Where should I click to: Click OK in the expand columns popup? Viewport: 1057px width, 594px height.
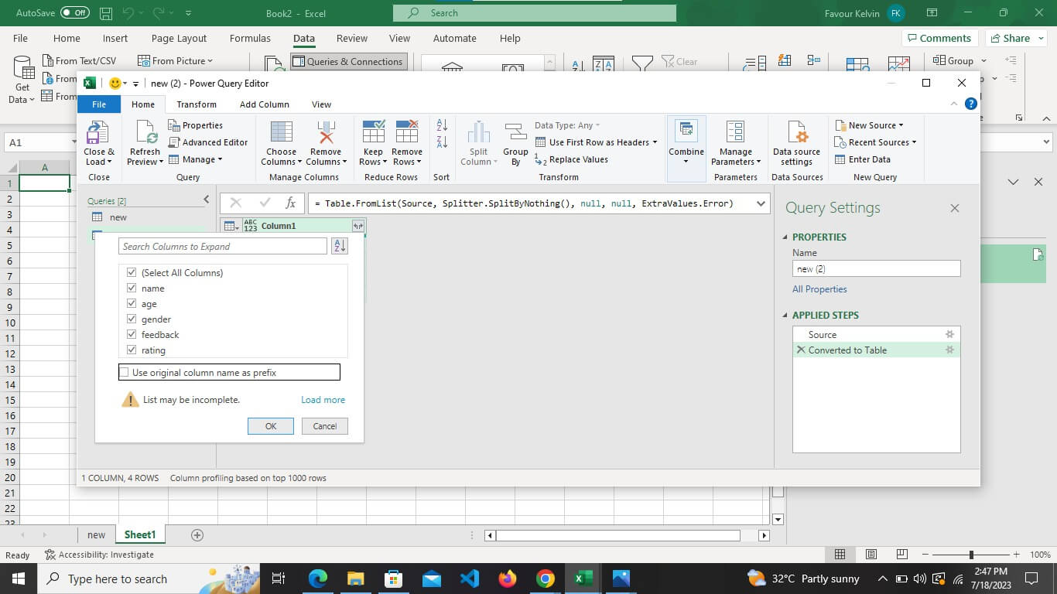tap(271, 426)
